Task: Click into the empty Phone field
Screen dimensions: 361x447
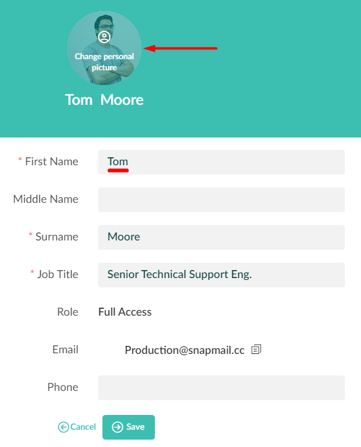Action: pos(222,388)
